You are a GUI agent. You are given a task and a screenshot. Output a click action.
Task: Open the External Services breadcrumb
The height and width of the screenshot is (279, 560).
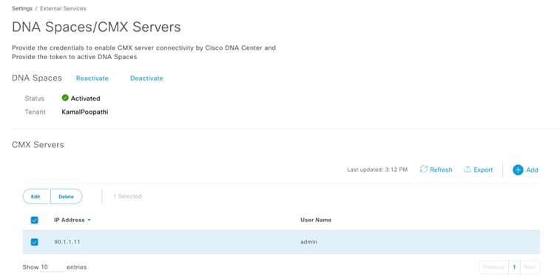tap(63, 8)
